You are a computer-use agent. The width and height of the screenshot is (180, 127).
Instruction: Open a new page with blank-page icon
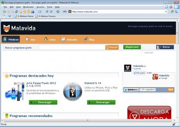point(166,7)
